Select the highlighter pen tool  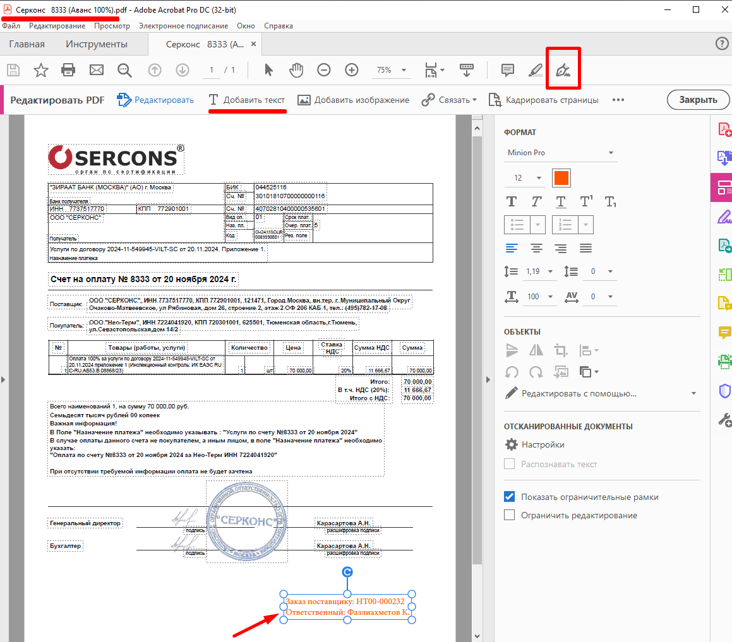pyautogui.click(x=536, y=70)
